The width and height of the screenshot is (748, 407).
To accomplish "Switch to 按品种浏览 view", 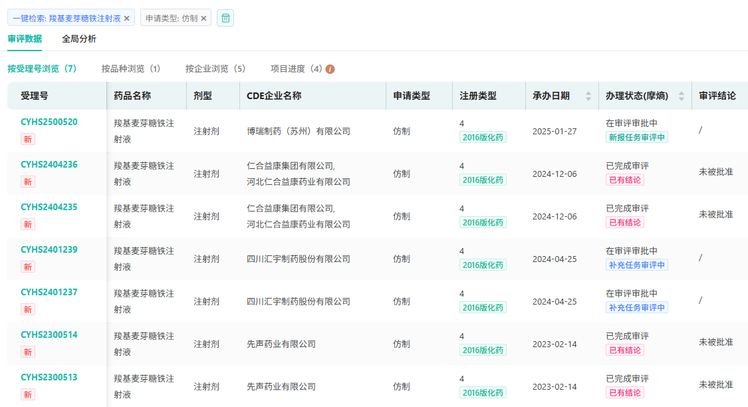I will (131, 68).
